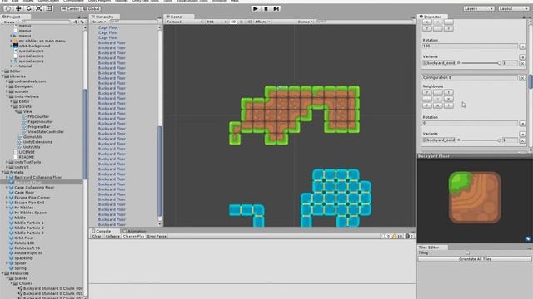Open the Hierarchy panel Create dropdown
This screenshot has height=299, width=533.
point(98,22)
